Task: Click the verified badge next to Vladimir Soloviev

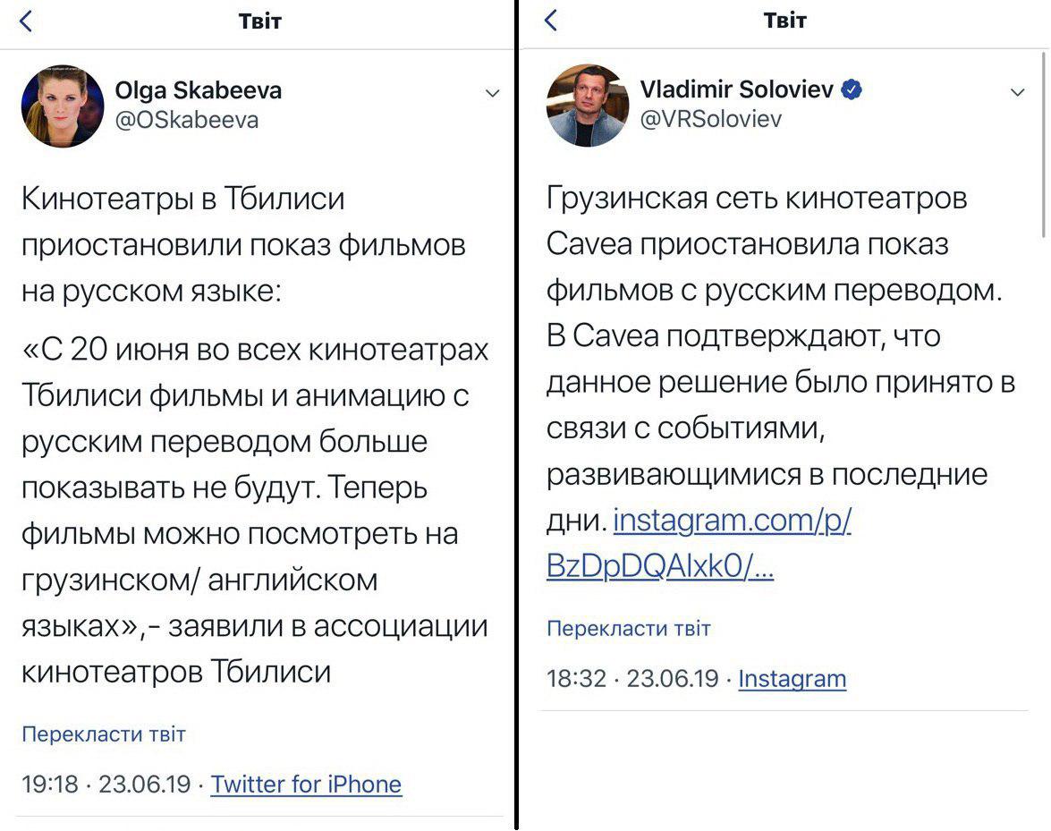Action: pyautogui.click(x=852, y=89)
